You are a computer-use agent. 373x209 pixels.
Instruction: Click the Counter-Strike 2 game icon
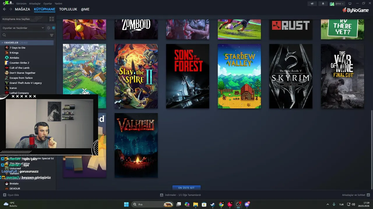(x=7, y=63)
